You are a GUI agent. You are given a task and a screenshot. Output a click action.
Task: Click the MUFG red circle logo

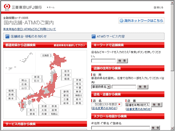point(7,6)
